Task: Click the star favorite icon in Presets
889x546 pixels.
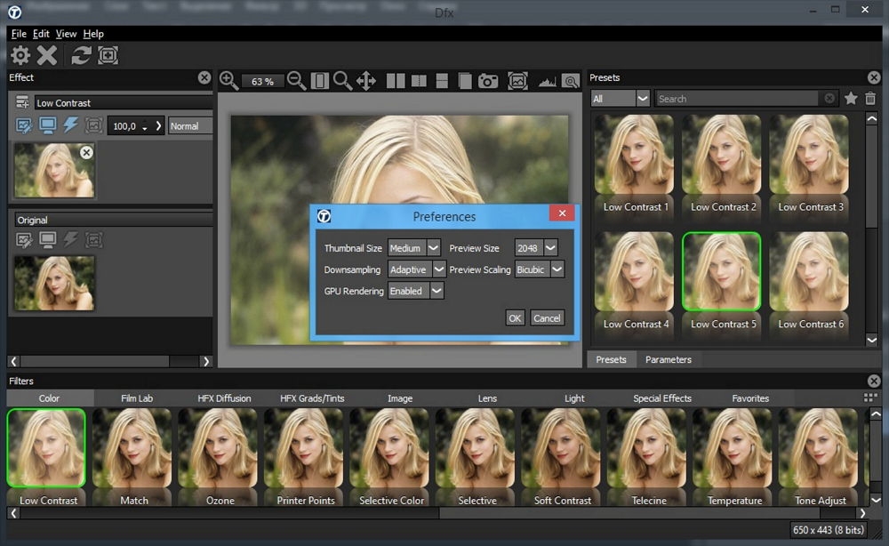Action: pyautogui.click(x=851, y=98)
